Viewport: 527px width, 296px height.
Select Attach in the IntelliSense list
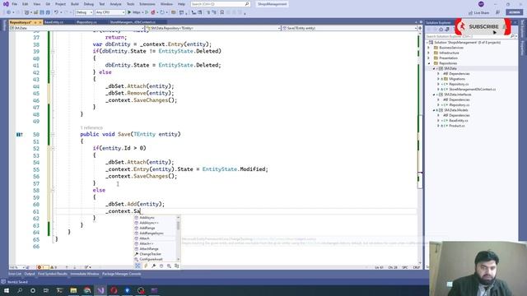(145, 238)
